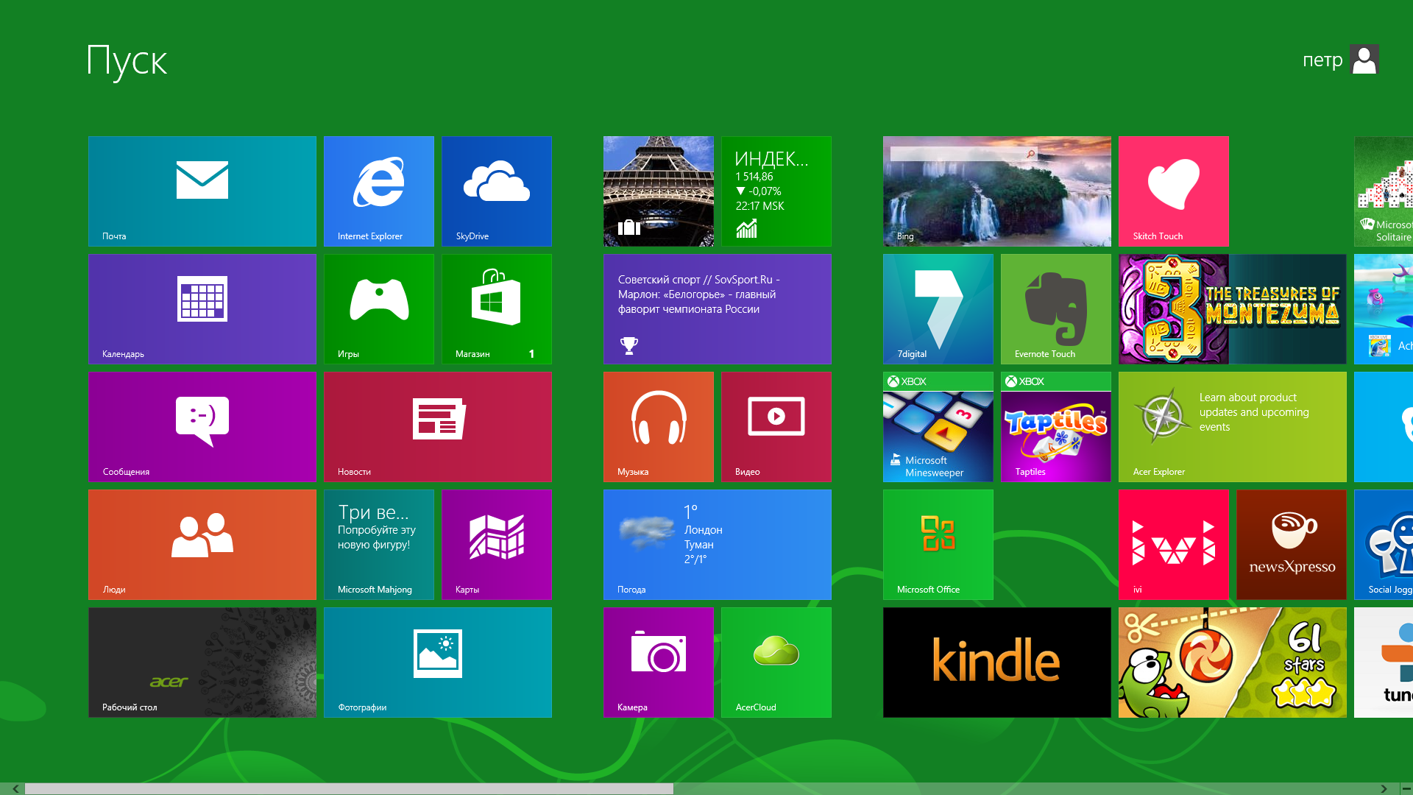Open the Acer Explorer tile
Viewport: 1413px width, 795px height.
pyautogui.click(x=1233, y=427)
